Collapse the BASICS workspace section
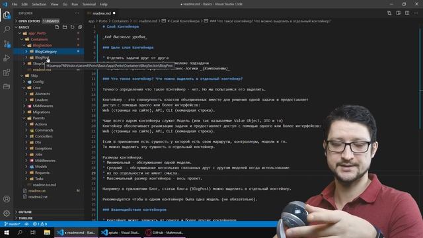The height and width of the screenshot is (238, 423). tap(16, 27)
